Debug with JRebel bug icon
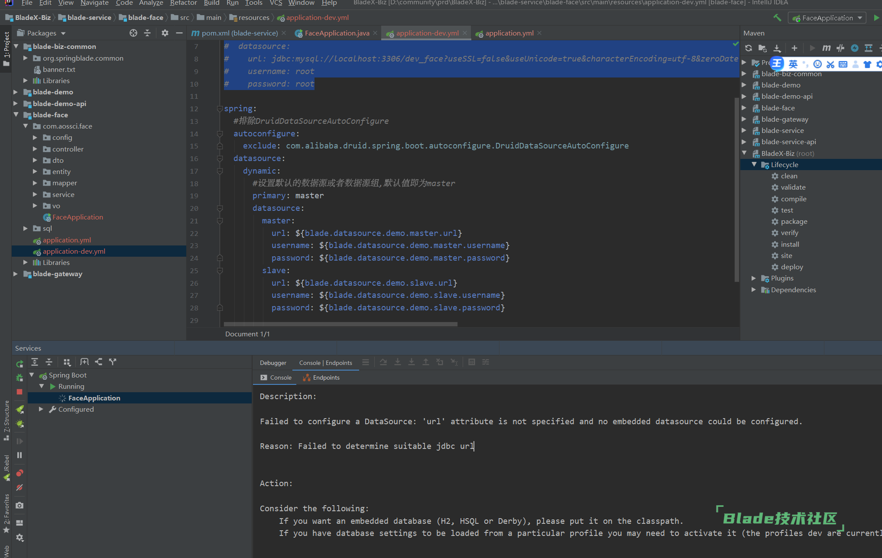The image size is (882, 558). [19, 424]
